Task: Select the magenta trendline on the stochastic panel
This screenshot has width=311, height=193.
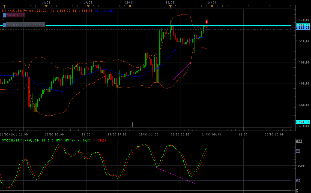Action: pos(175,175)
